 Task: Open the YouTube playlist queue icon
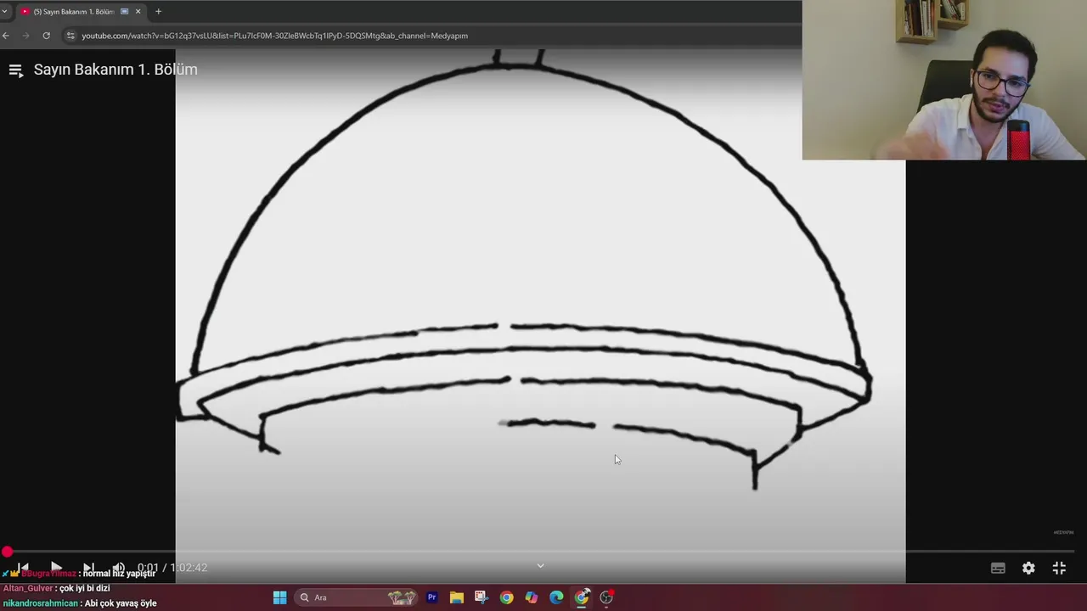tap(15, 70)
